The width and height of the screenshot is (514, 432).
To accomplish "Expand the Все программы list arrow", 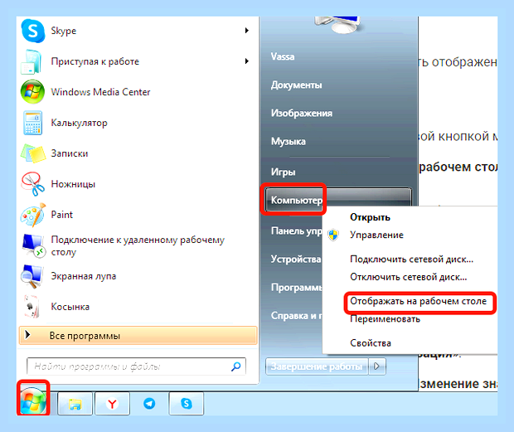I will [x=28, y=335].
